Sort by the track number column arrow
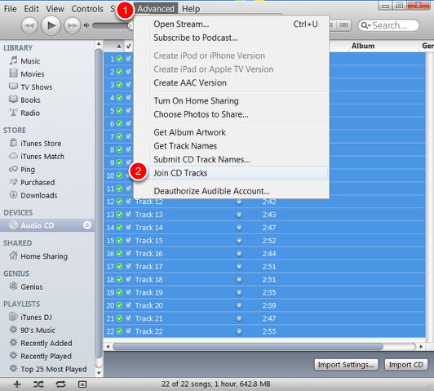The width and height of the screenshot is (434, 391). click(x=119, y=47)
